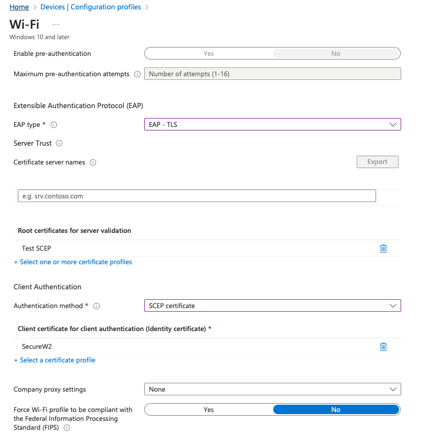Choose Yes for Enable pre-authentication
432x447 pixels.
[209, 54]
